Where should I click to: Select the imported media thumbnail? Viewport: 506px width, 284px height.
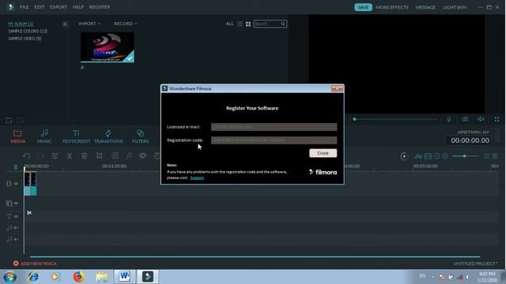click(x=108, y=47)
